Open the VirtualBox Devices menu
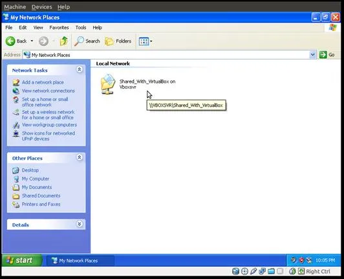The image size is (344, 279). pos(41,7)
